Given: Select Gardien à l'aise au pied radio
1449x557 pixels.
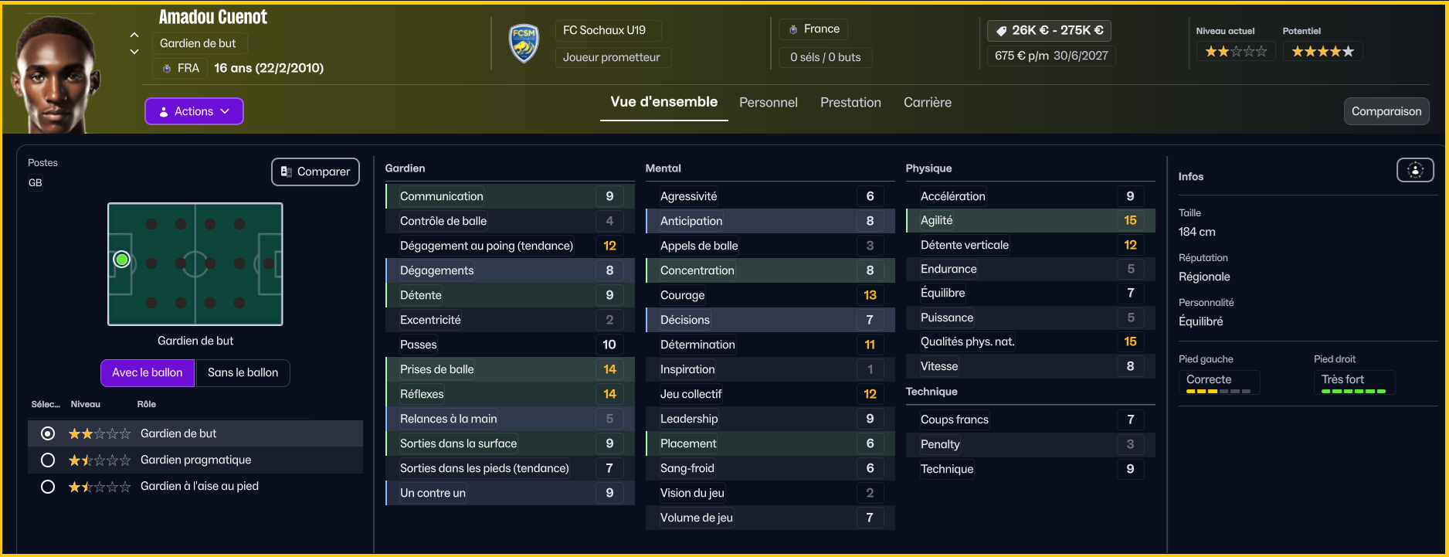Looking at the screenshot, I should point(48,487).
